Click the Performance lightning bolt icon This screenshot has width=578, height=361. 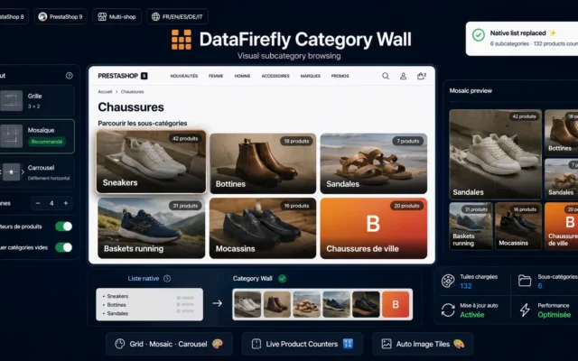(525, 310)
